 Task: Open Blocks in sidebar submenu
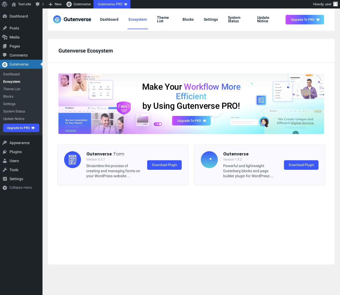pyautogui.click(x=8, y=97)
